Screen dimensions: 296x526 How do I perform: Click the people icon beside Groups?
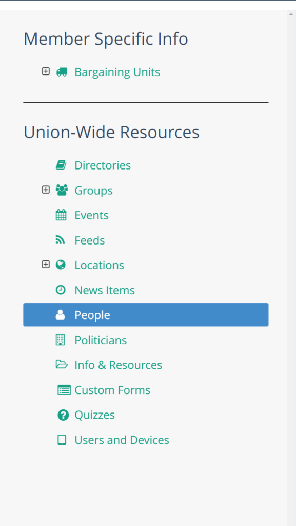coord(61,190)
